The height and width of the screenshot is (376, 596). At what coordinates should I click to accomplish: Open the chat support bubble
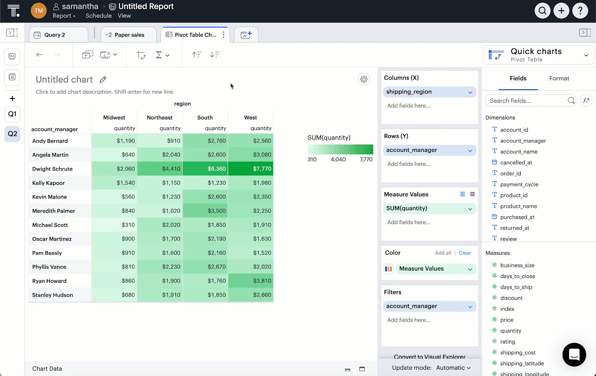coord(574,354)
